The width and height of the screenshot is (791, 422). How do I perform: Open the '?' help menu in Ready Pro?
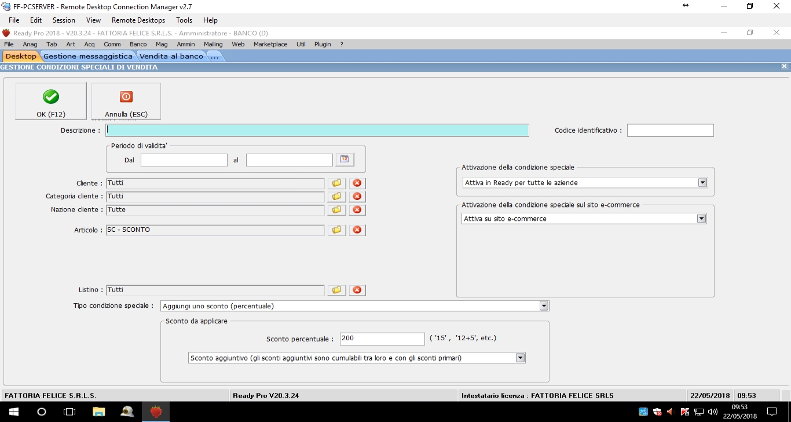[342, 44]
